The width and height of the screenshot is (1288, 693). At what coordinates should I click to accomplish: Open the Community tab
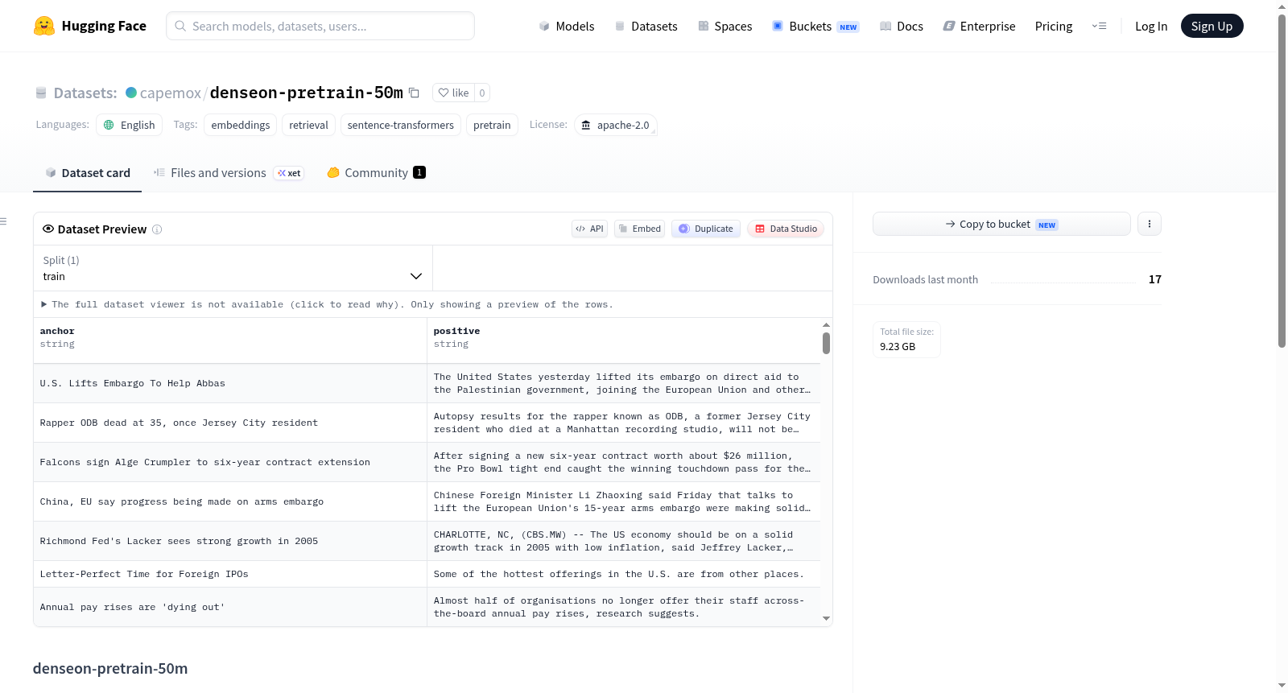pos(377,172)
